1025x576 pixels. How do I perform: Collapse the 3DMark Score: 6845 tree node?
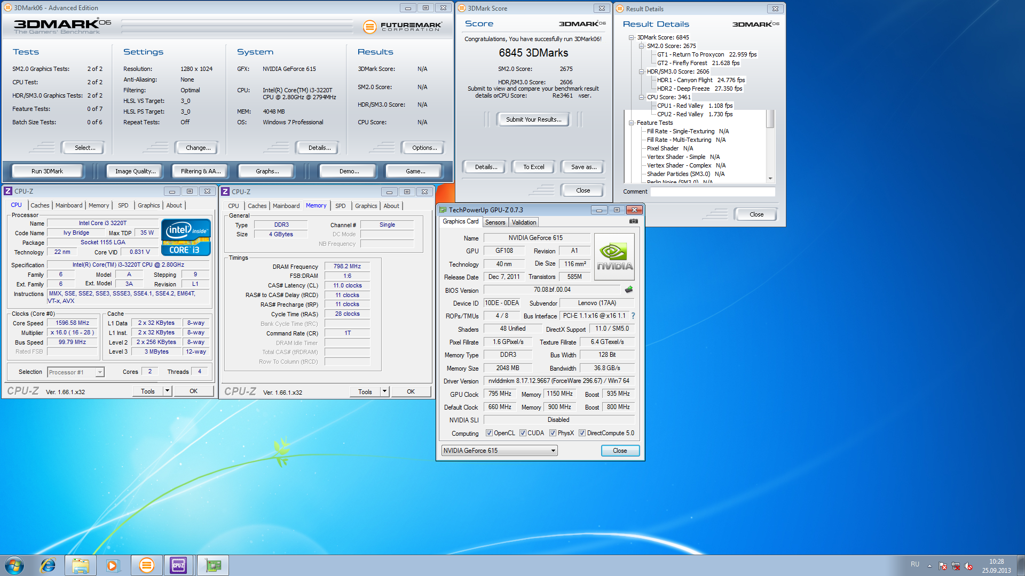tap(631, 37)
